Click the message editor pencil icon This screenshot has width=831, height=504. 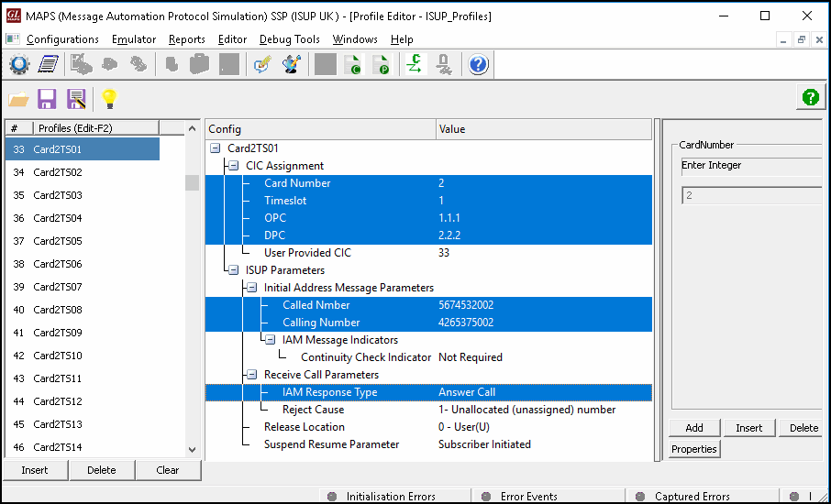262,64
